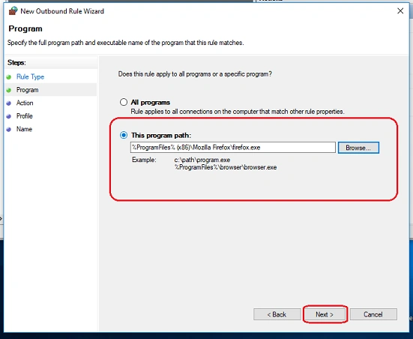Click the All programs label text
The width and height of the screenshot is (413, 339).
tap(151, 102)
